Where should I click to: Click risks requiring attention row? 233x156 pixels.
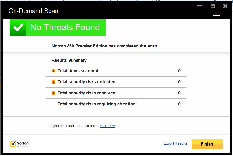97,104
